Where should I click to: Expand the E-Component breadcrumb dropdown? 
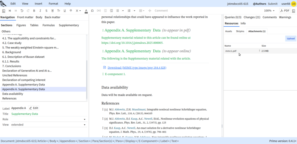(x=159, y=141)
